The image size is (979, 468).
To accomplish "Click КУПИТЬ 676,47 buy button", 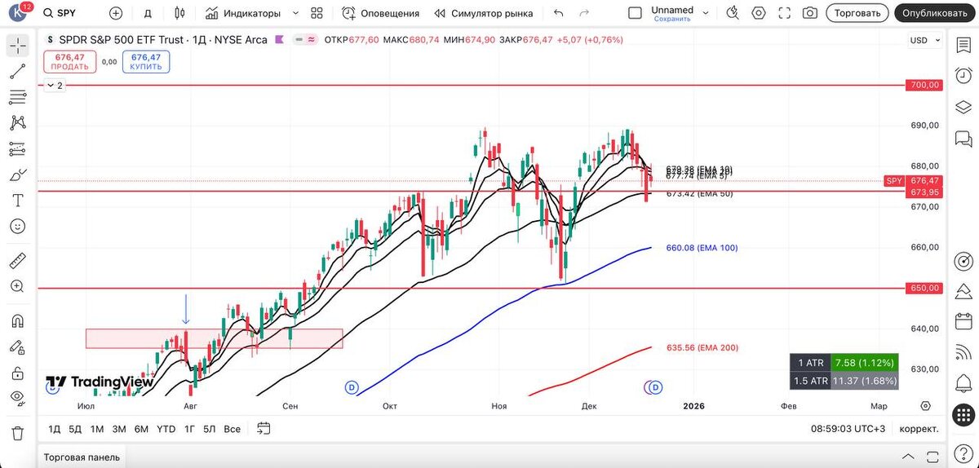I will pyautogui.click(x=146, y=61).
